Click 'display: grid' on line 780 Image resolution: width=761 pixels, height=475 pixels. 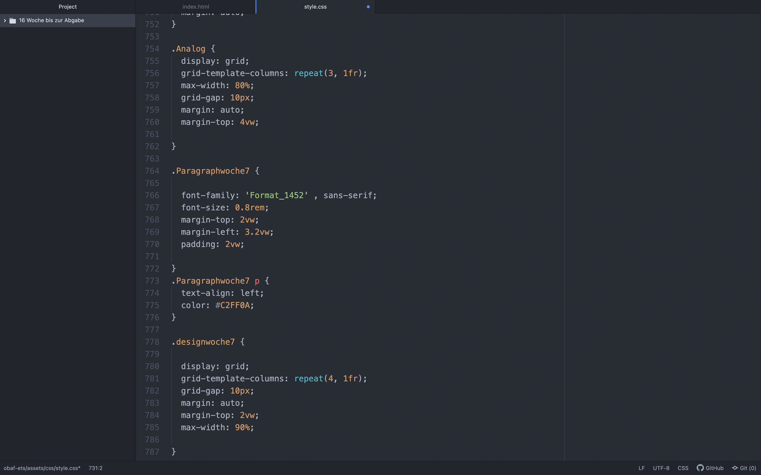click(x=215, y=367)
